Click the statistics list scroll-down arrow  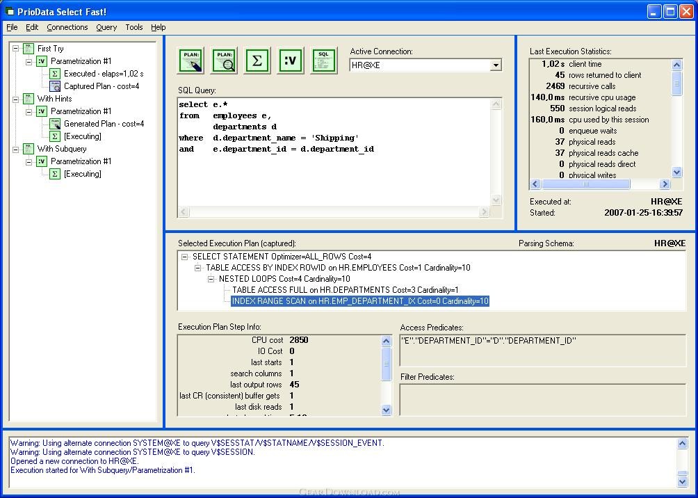tap(676, 172)
